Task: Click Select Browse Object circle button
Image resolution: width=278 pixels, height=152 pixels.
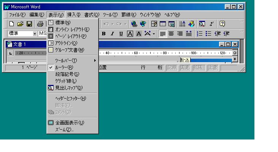Action: point(235,53)
